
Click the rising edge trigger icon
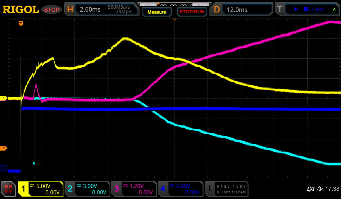tap(295, 10)
